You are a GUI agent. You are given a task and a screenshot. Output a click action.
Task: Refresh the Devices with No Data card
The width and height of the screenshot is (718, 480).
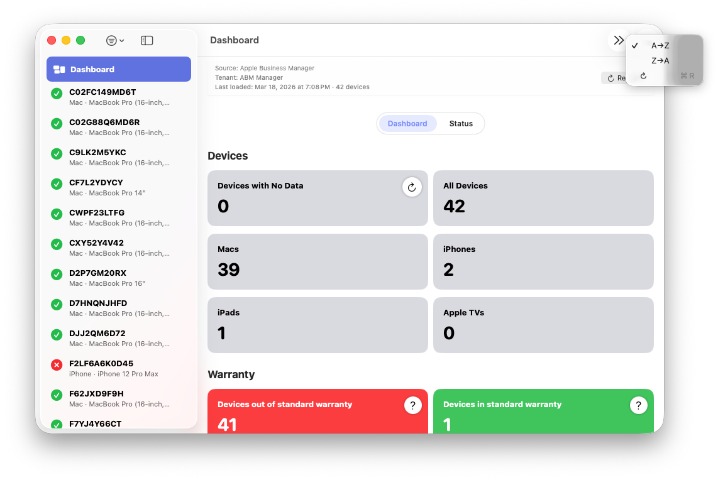pos(412,187)
